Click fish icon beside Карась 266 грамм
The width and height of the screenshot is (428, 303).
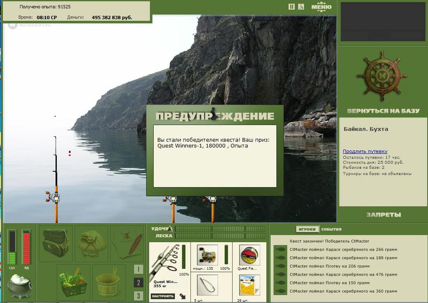(280, 249)
